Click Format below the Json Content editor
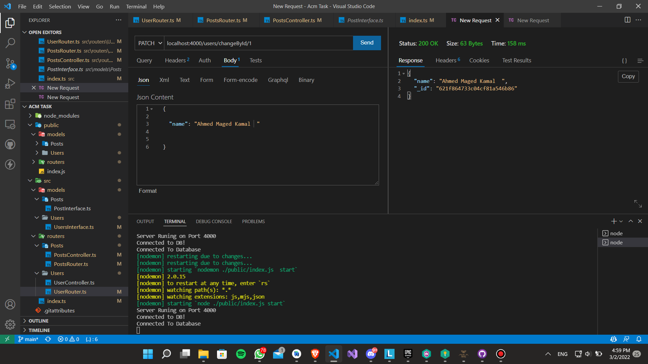This screenshot has height=364, width=648. coord(147,191)
